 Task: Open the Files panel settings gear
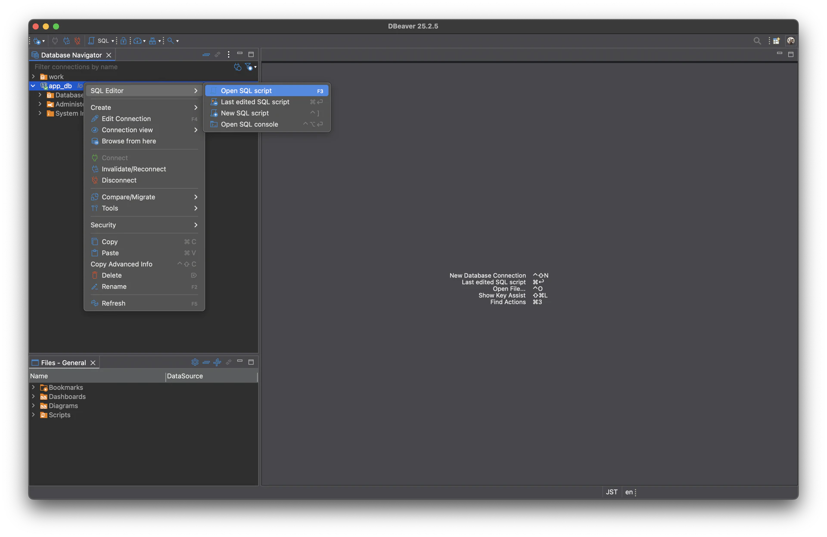click(x=195, y=362)
